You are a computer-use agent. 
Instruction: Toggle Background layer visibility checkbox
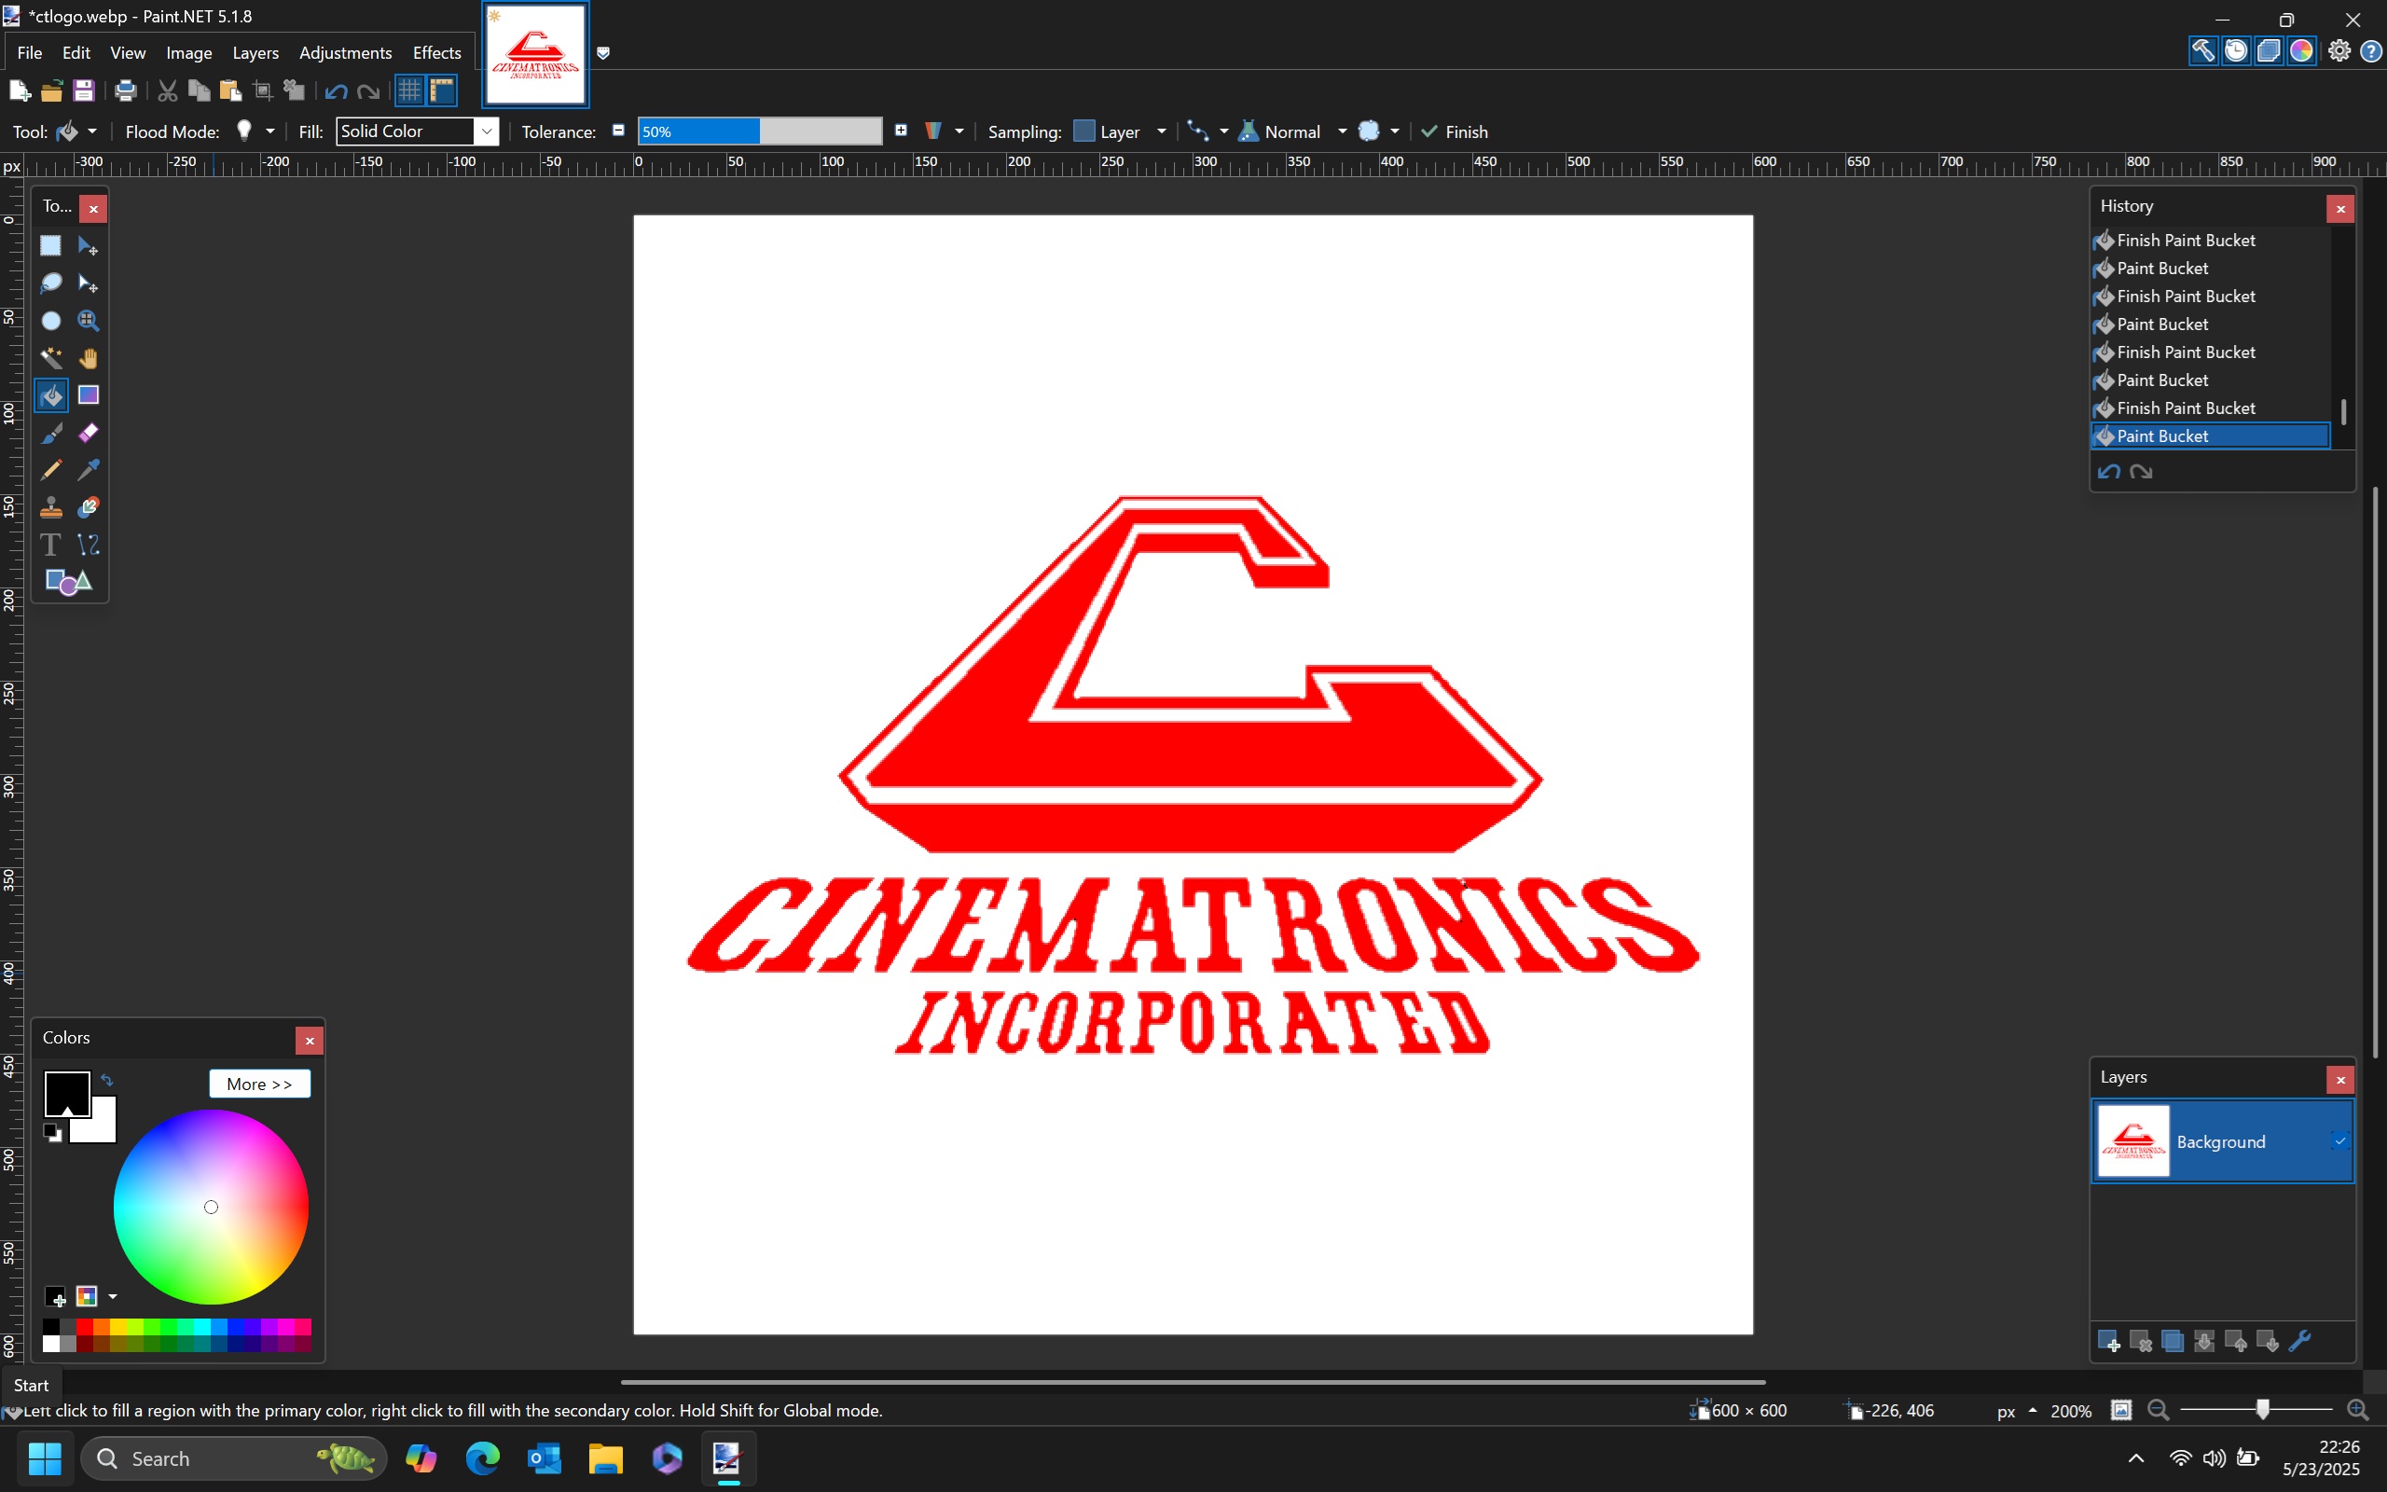point(2339,1141)
